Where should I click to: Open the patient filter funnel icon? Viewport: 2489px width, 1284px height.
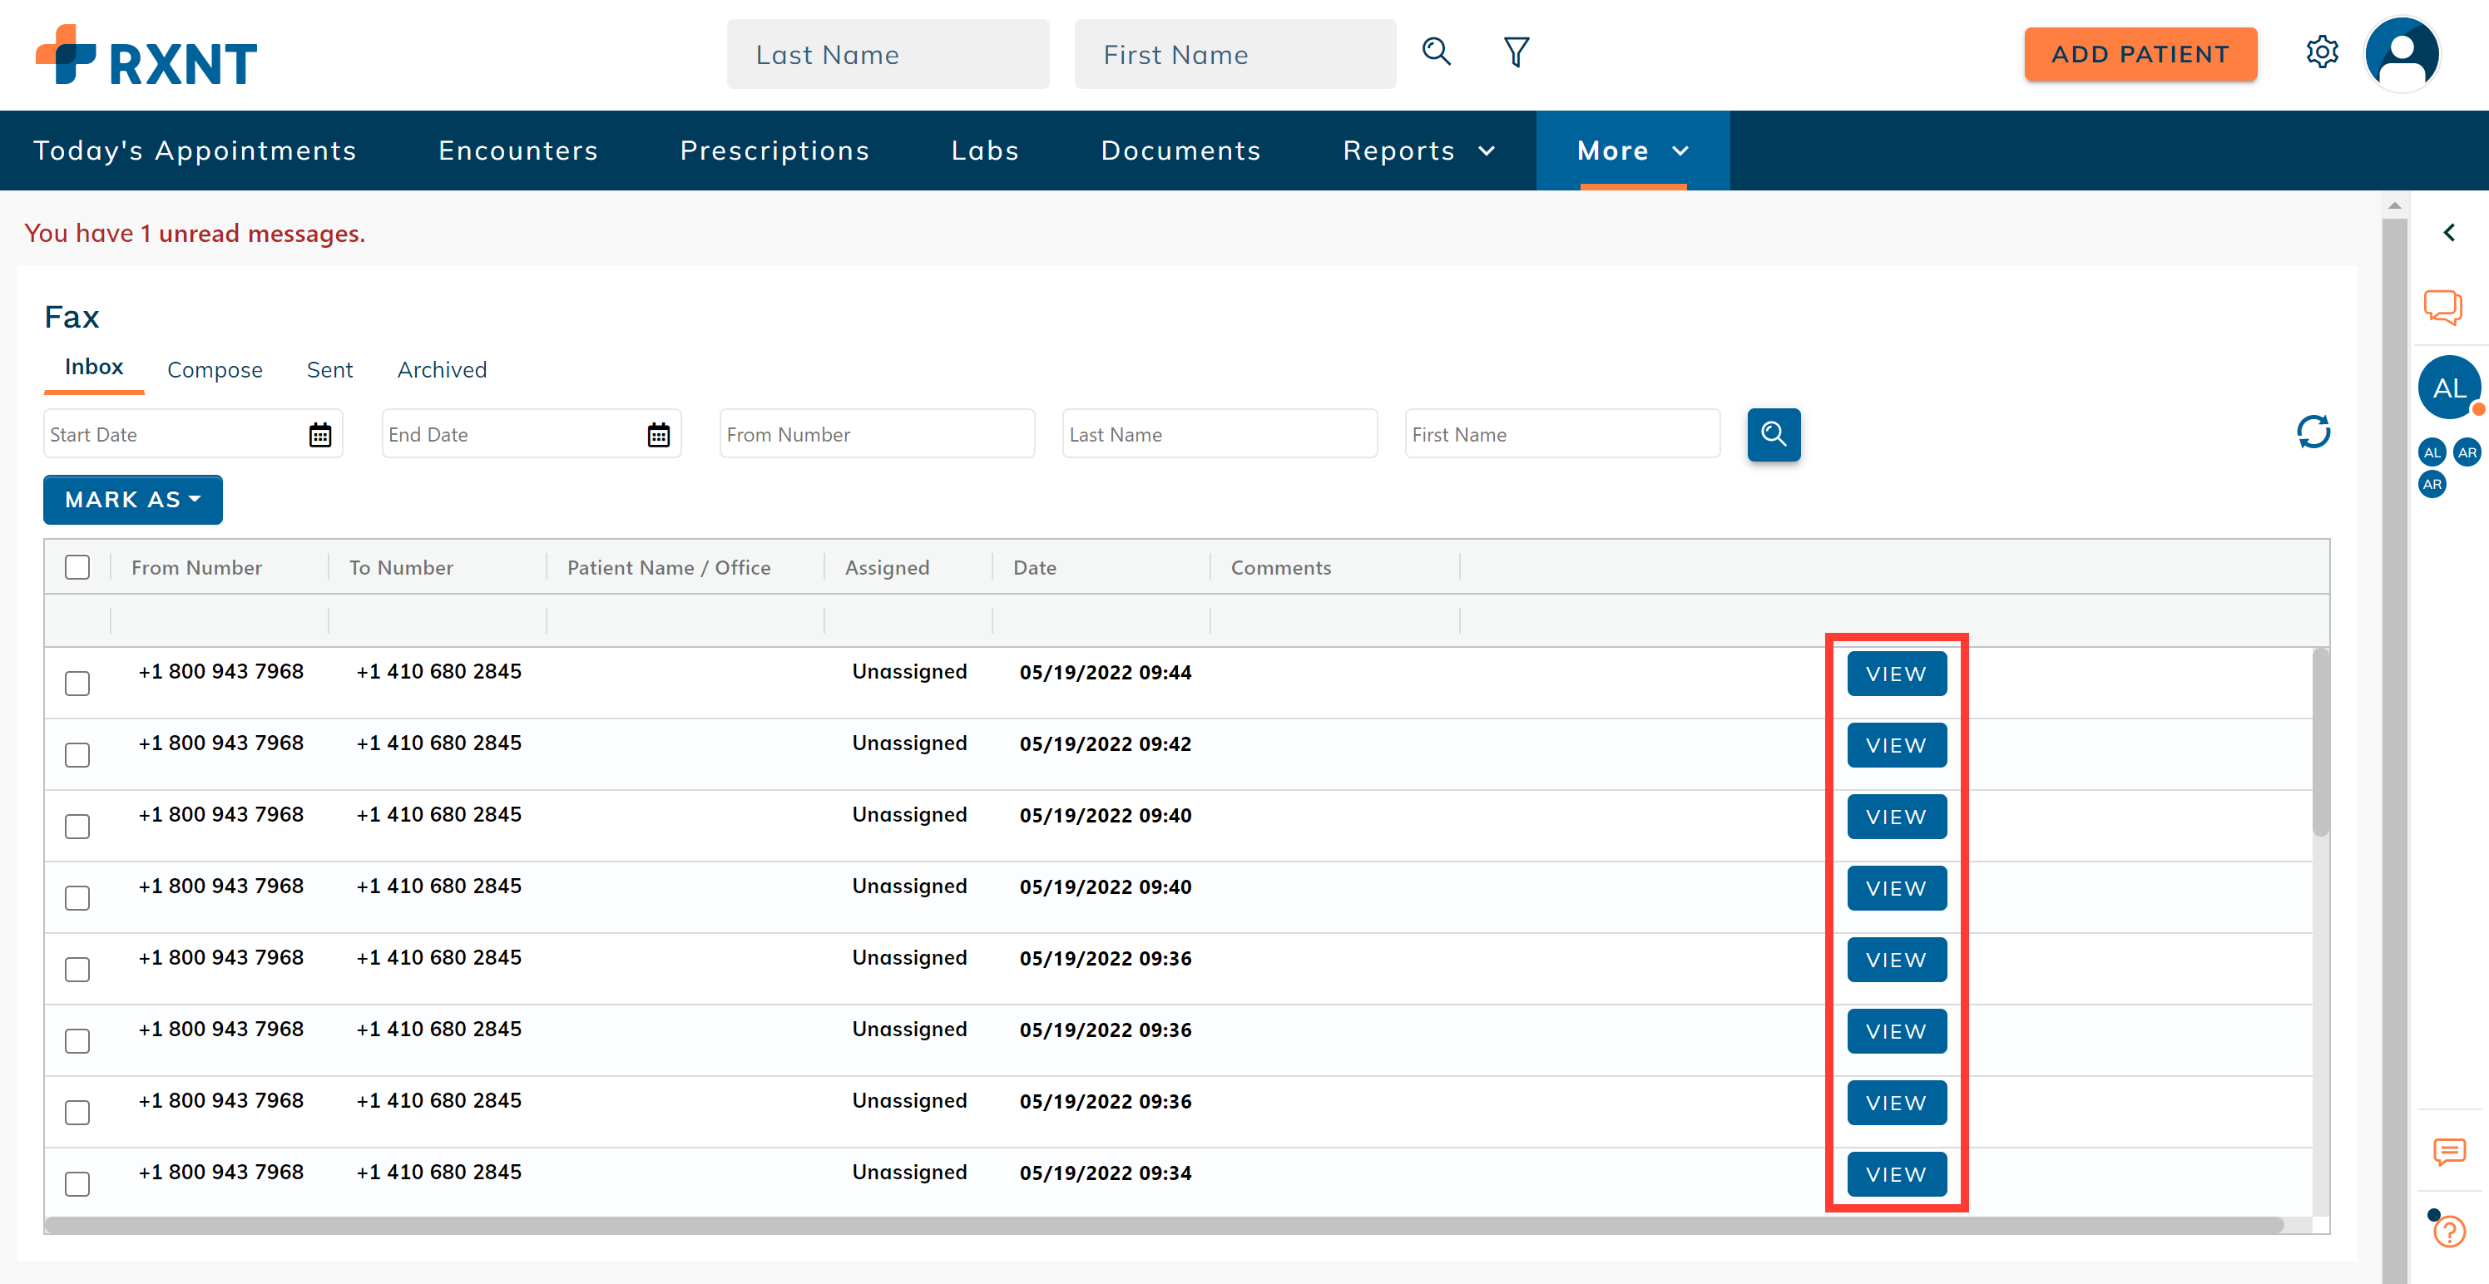1516,52
